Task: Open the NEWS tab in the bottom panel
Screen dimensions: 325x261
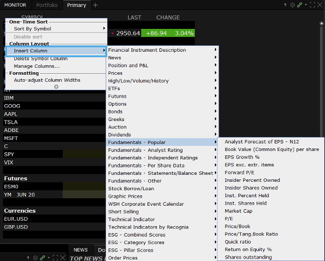Action: point(80,250)
